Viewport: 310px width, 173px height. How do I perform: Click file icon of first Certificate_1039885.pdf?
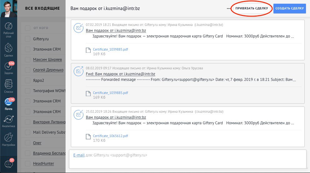88,50
